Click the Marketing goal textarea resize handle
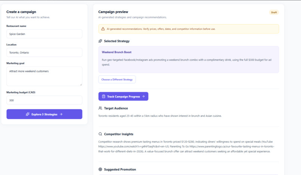 pos(81,84)
